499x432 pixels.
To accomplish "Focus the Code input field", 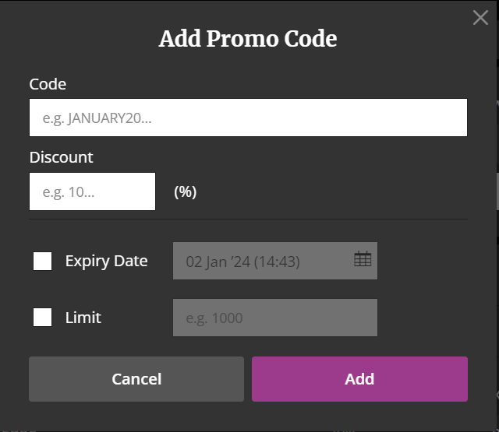I will click(x=248, y=118).
